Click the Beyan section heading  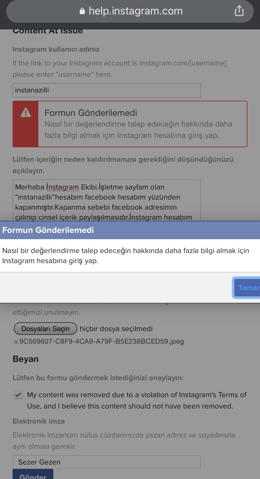coord(25,359)
